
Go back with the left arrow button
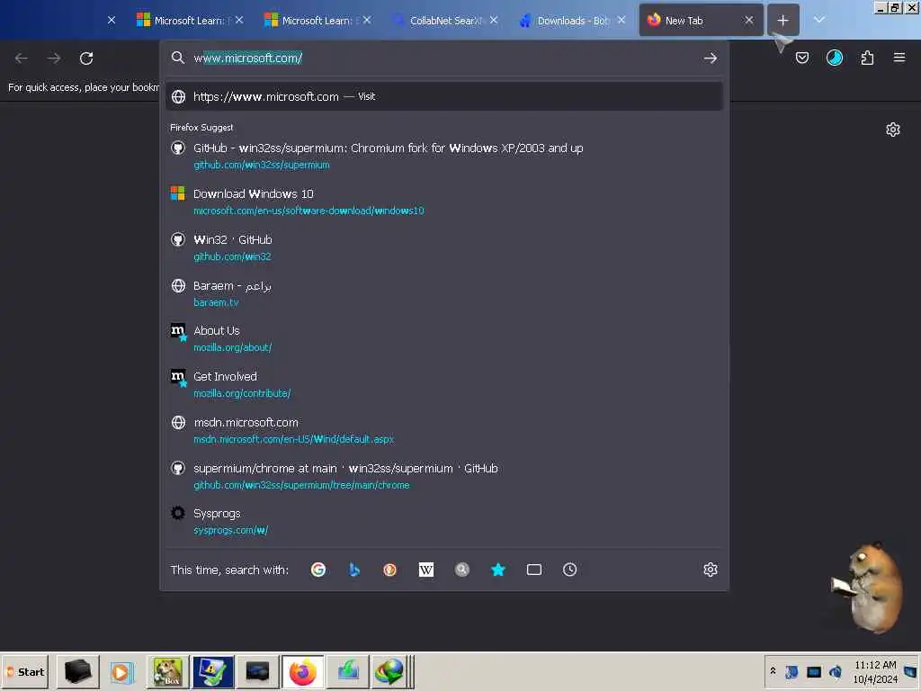tap(22, 58)
